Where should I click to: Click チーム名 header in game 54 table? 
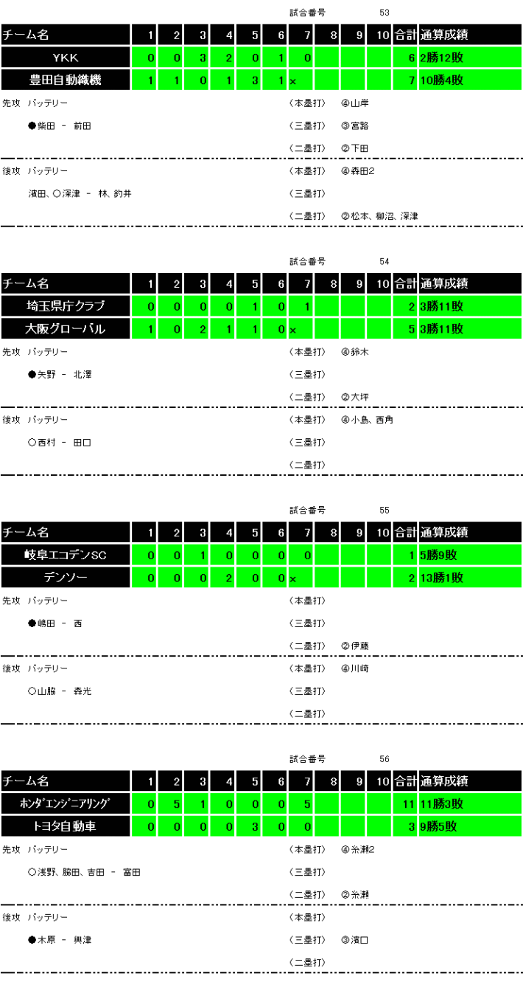66,283
